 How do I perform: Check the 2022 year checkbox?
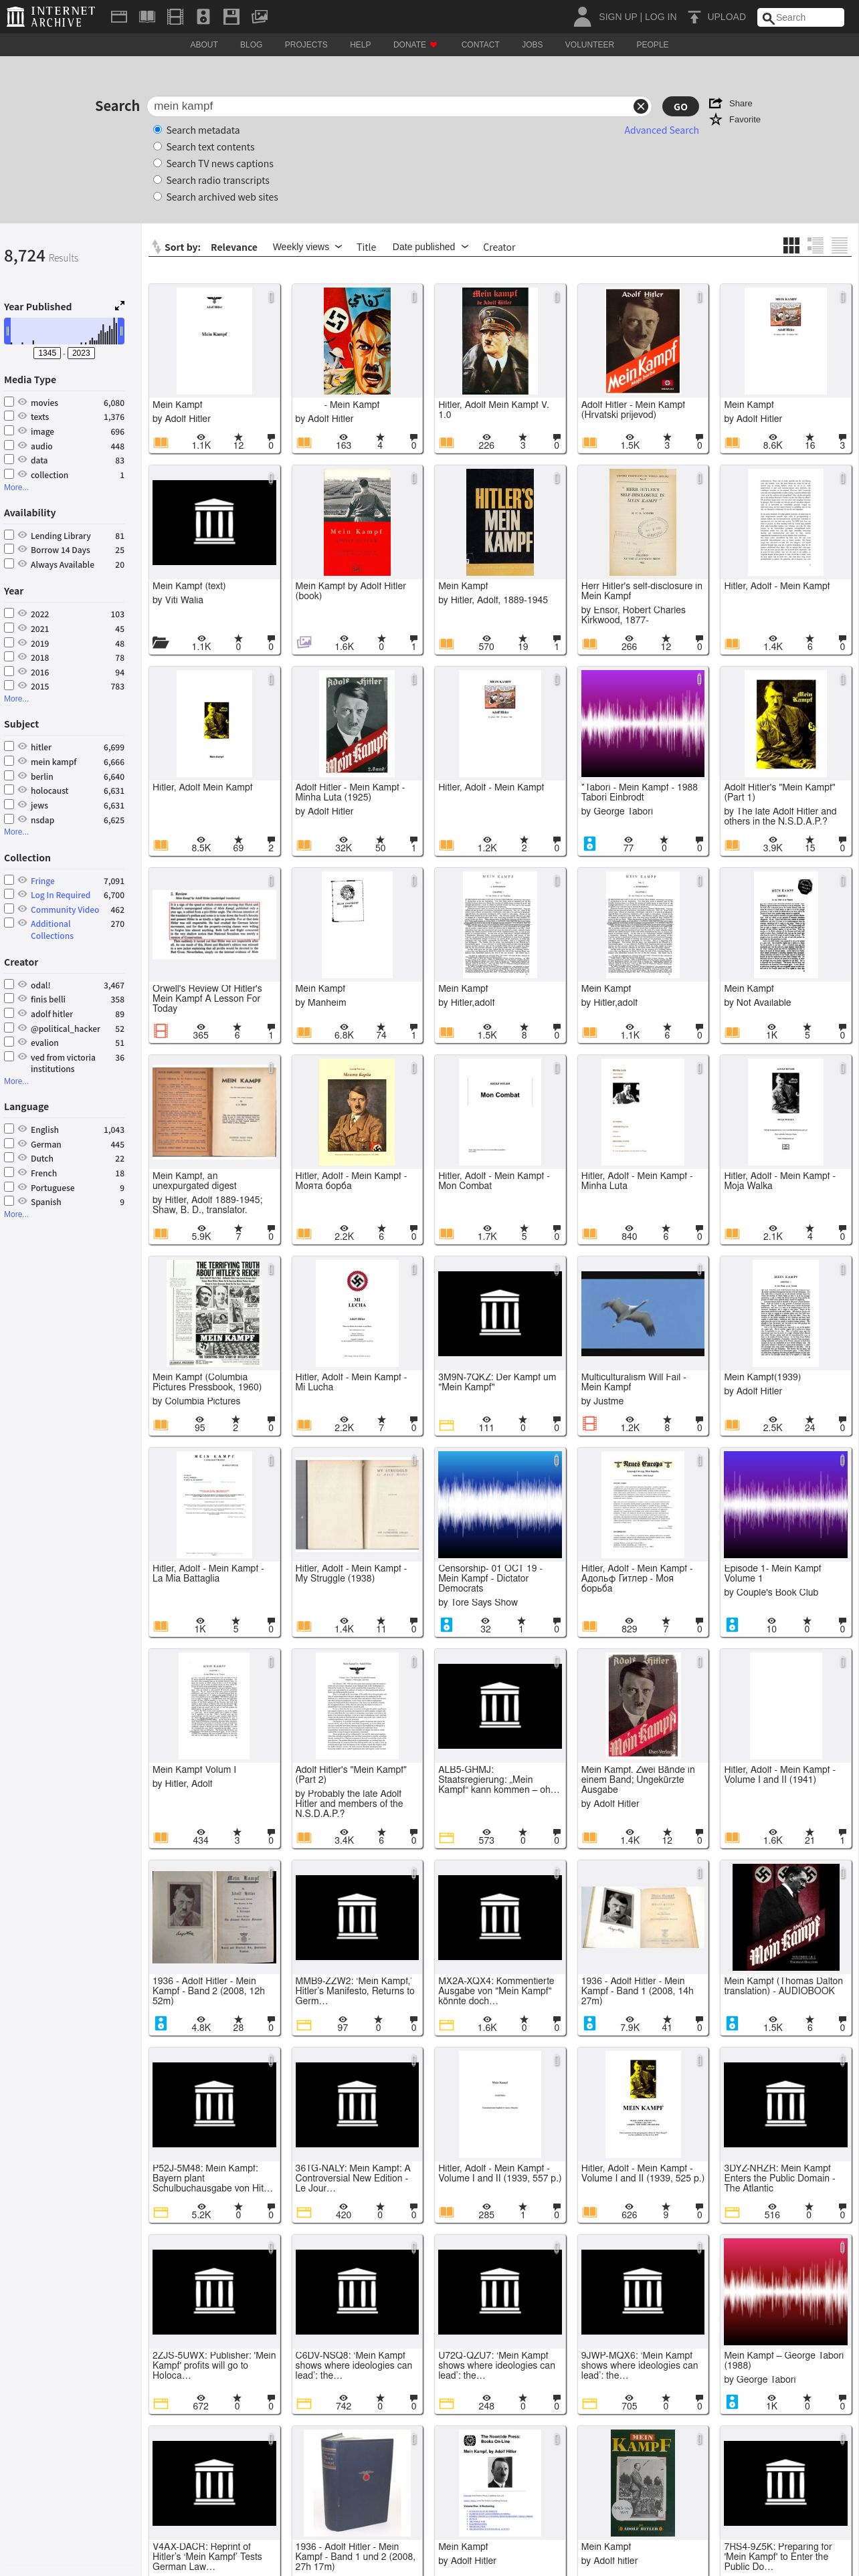click(9, 613)
